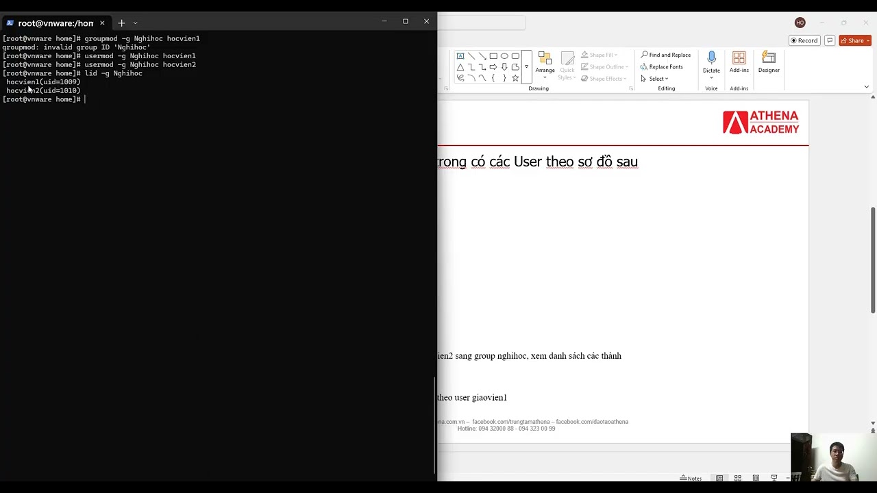
Task: Click slide text 'sang group nghihoc'
Action: pyautogui.click(x=492, y=355)
